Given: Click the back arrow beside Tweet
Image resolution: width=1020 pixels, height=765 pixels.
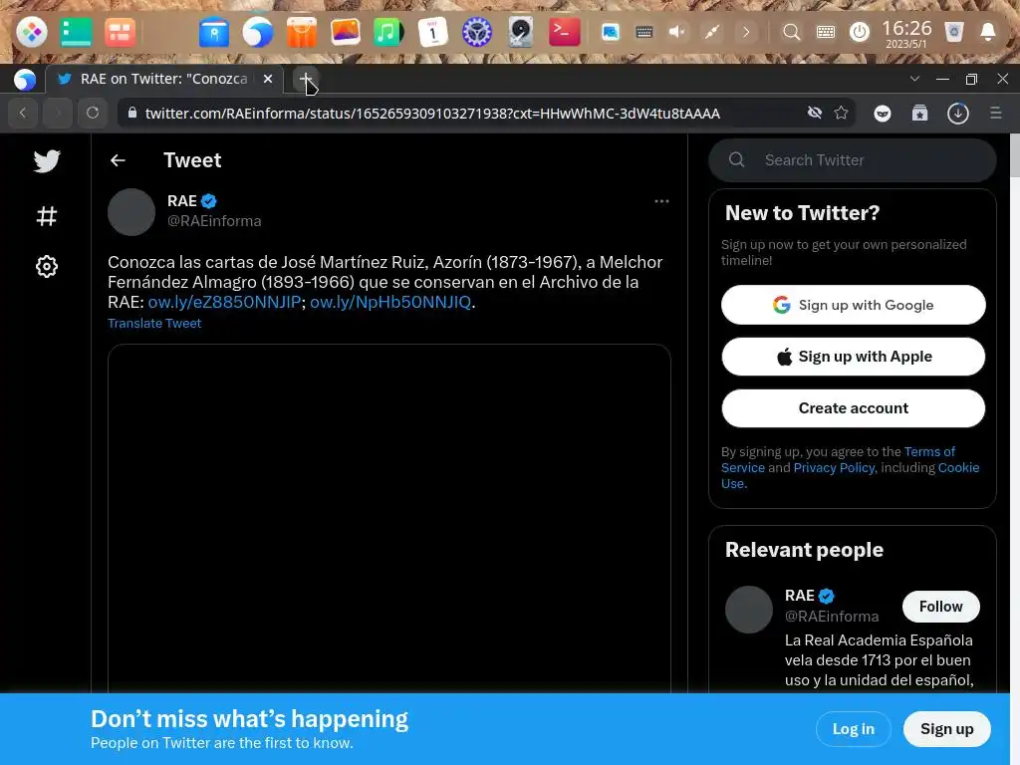Looking at the screenshot, I should pyautogui.click(x=118, y=160).
